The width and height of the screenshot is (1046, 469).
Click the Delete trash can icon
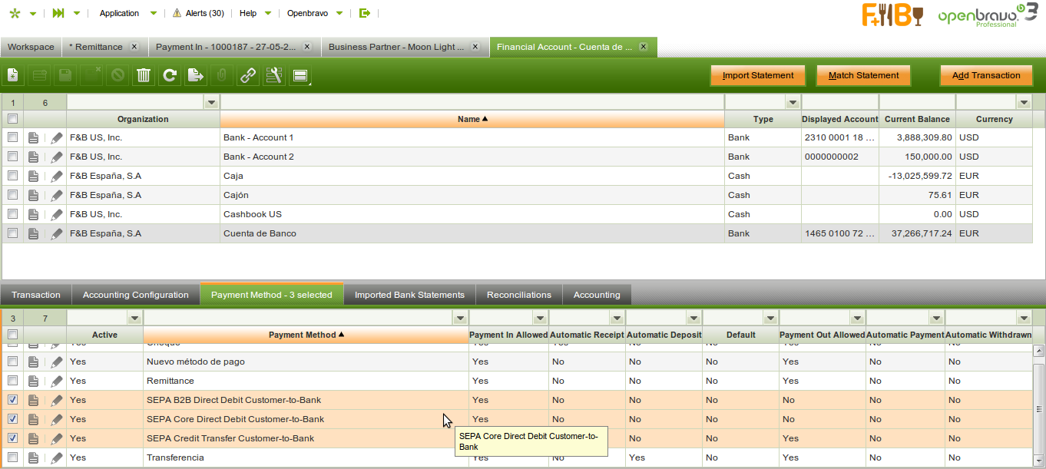click(x=144, y=75)
